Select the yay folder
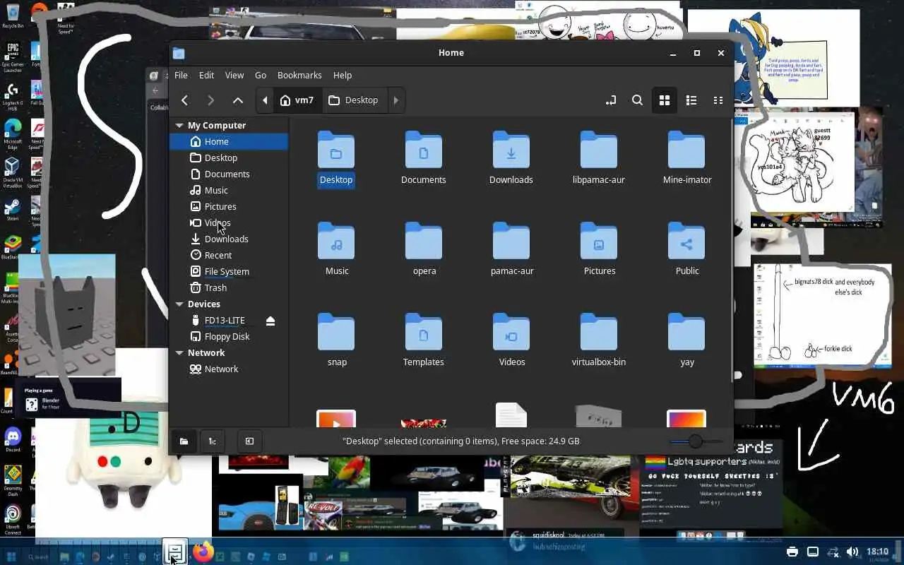The image size is (904, 565). point(687,340)
